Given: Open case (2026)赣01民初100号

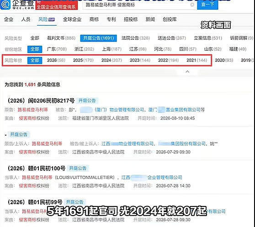Looking at the screenshot, I should pyautogui.click(x=37, y=168).
